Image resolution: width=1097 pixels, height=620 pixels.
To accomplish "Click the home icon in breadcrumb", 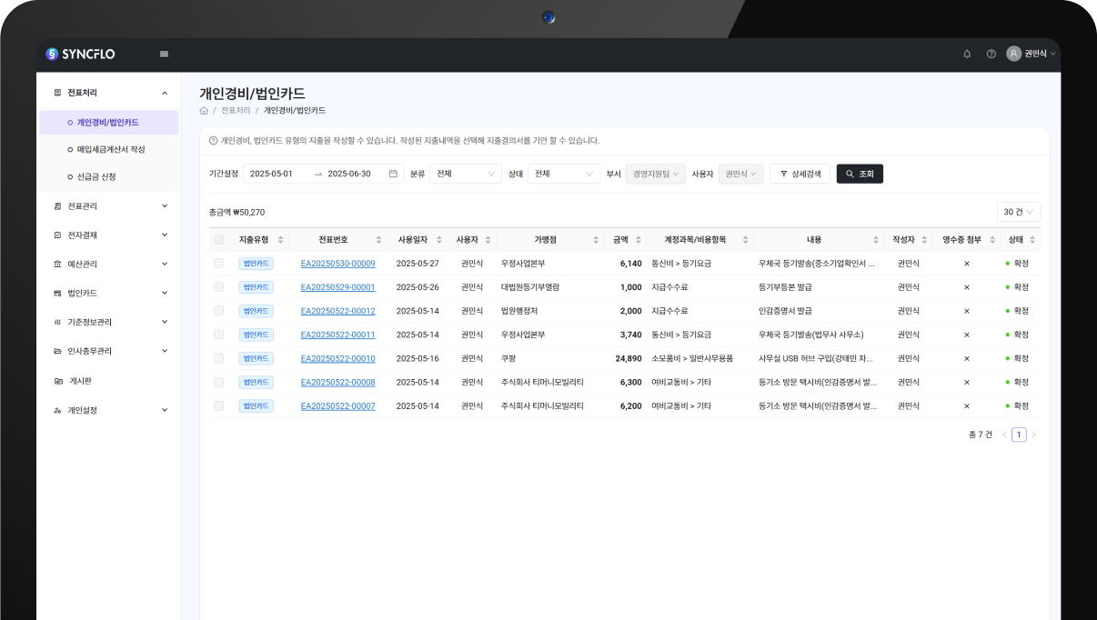I will pyautogui.click(x=204, y=111).
